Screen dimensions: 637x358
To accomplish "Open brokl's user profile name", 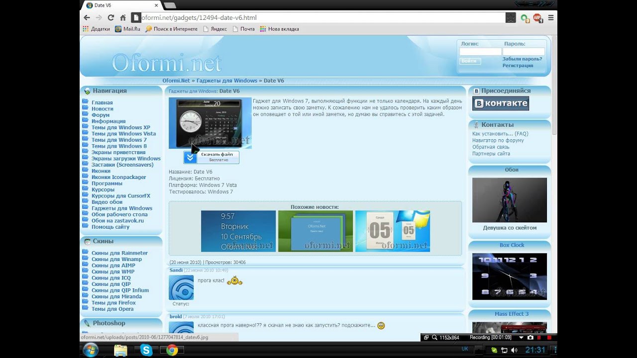I will (176, 317).
